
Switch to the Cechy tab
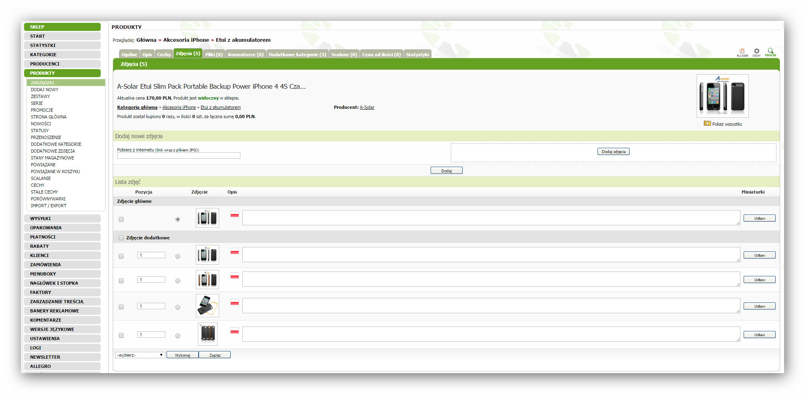(164, 54)
